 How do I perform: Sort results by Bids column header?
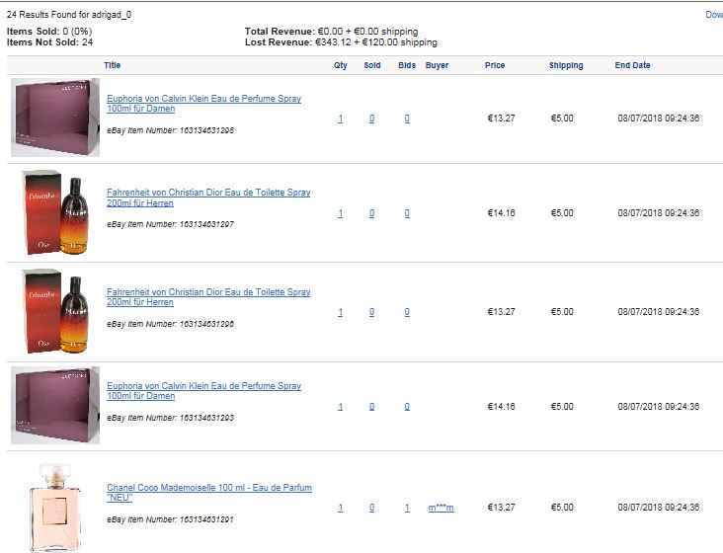tap(407, 65)
